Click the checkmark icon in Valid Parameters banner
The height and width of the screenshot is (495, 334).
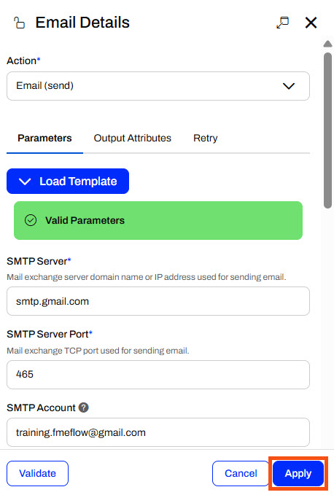pos(31,220)
